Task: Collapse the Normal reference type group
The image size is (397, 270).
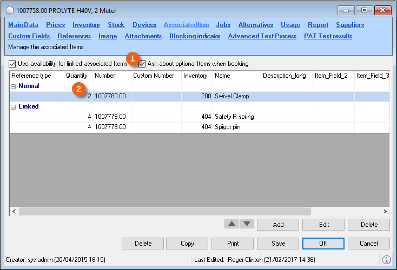Action: pyautogui.click(x=14, y=86)
